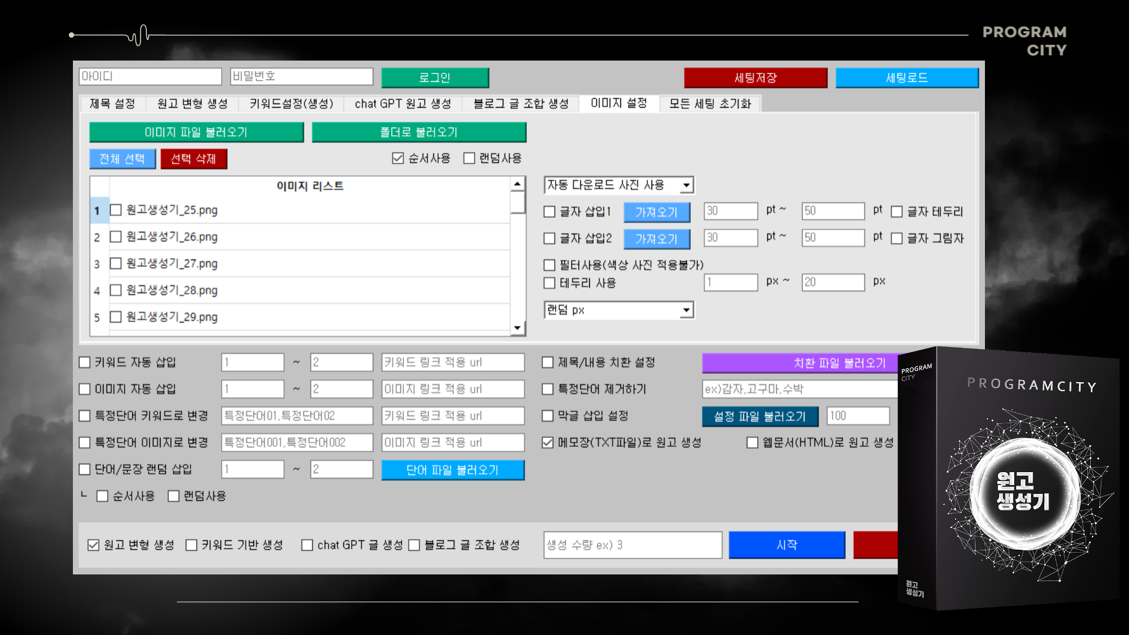Open the 키워드설정(생성) tab
Image resolution: width=1129 pixels, height=635 pixels.
tap(291, 104)
